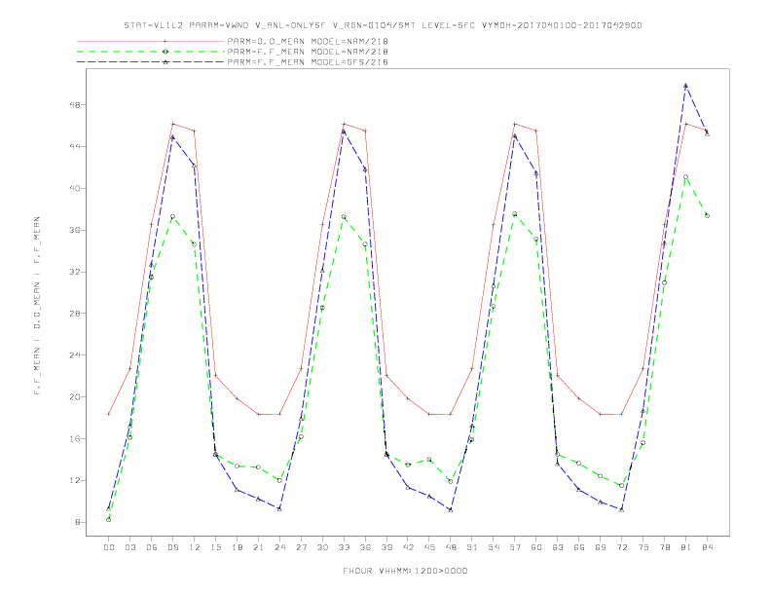Click x-axis forecast hour label 81
The width and height of the screenshot is (771, 596).
[x=686, y=547]
